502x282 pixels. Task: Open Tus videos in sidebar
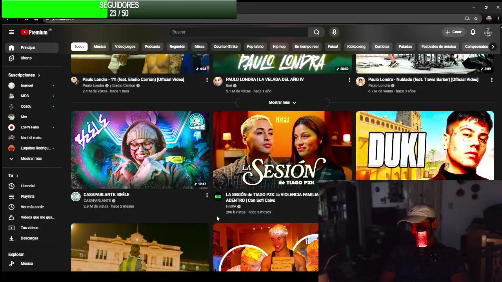pyautogui.click(x=32, y=228)
